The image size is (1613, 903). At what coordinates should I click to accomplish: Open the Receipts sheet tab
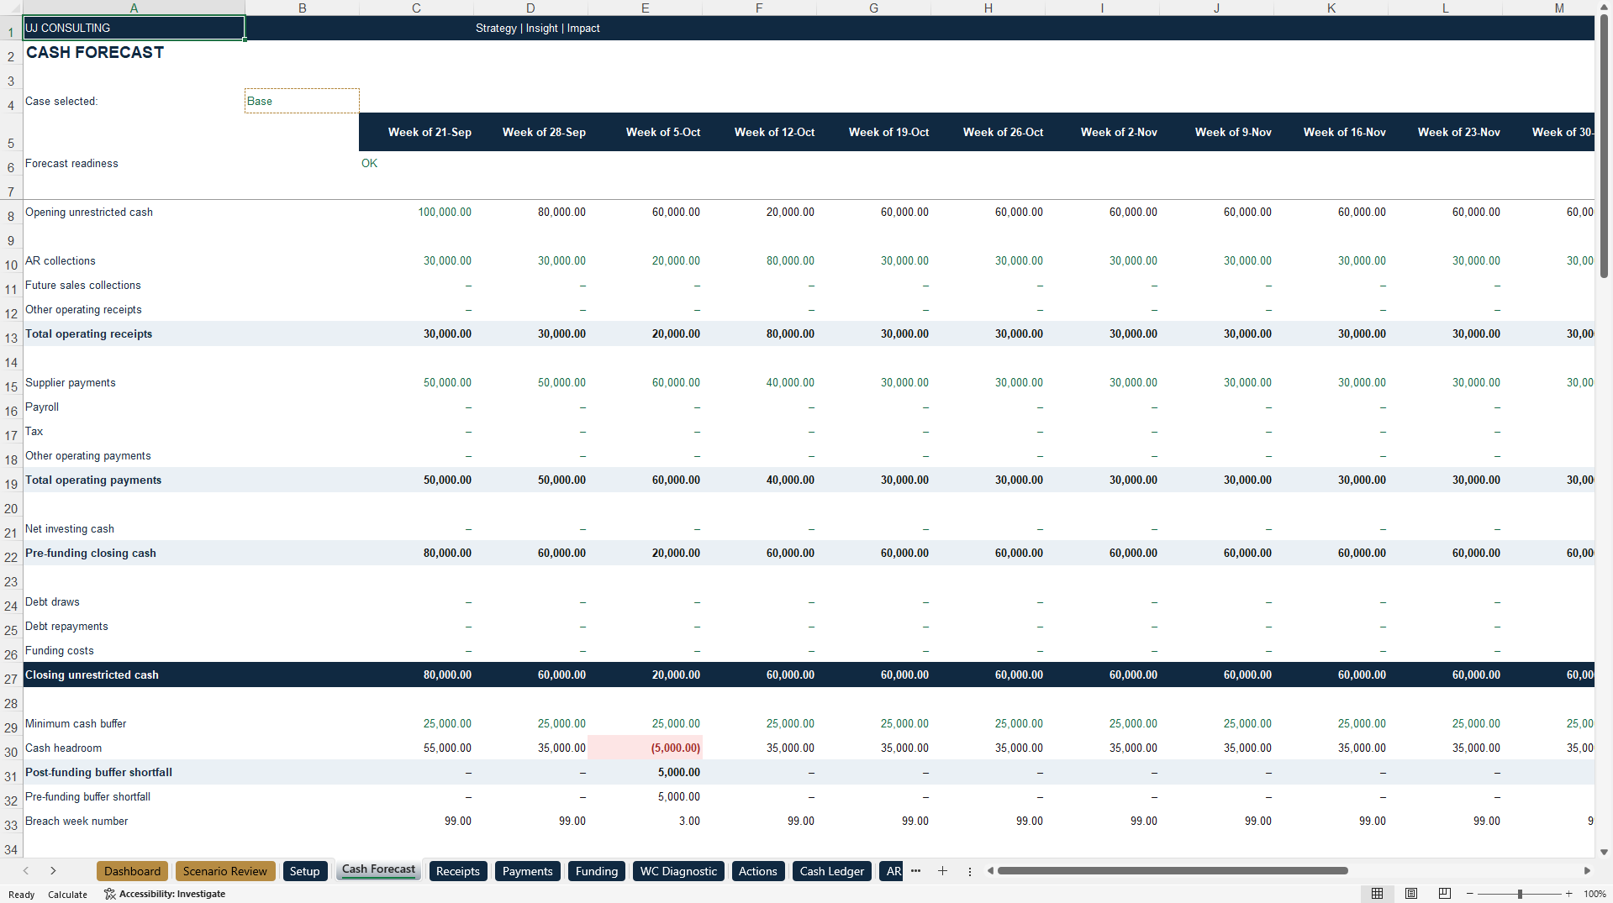pyautogui.click(x=457, y=871)
